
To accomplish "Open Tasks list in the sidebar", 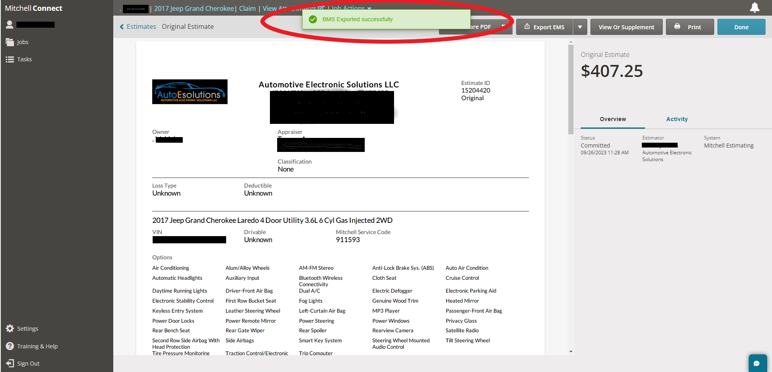I will (19, 59).
